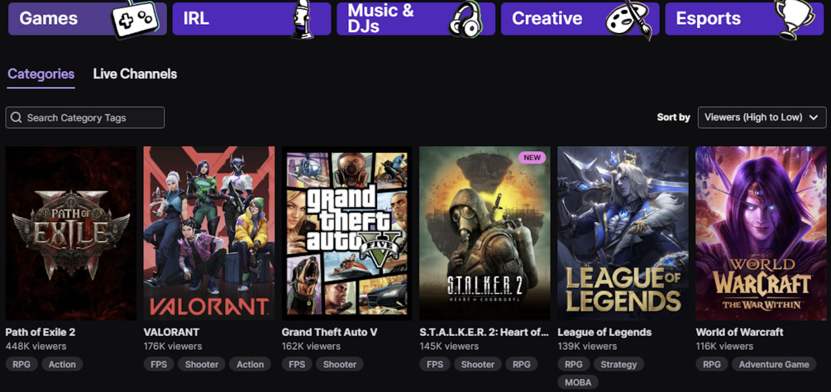
Task: Open the Path of Exile 2 cover art
Action: pos(71,233)
